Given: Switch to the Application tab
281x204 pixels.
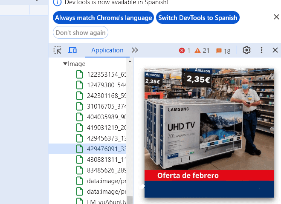Looking at the screenshot, I should coord(107,50).
